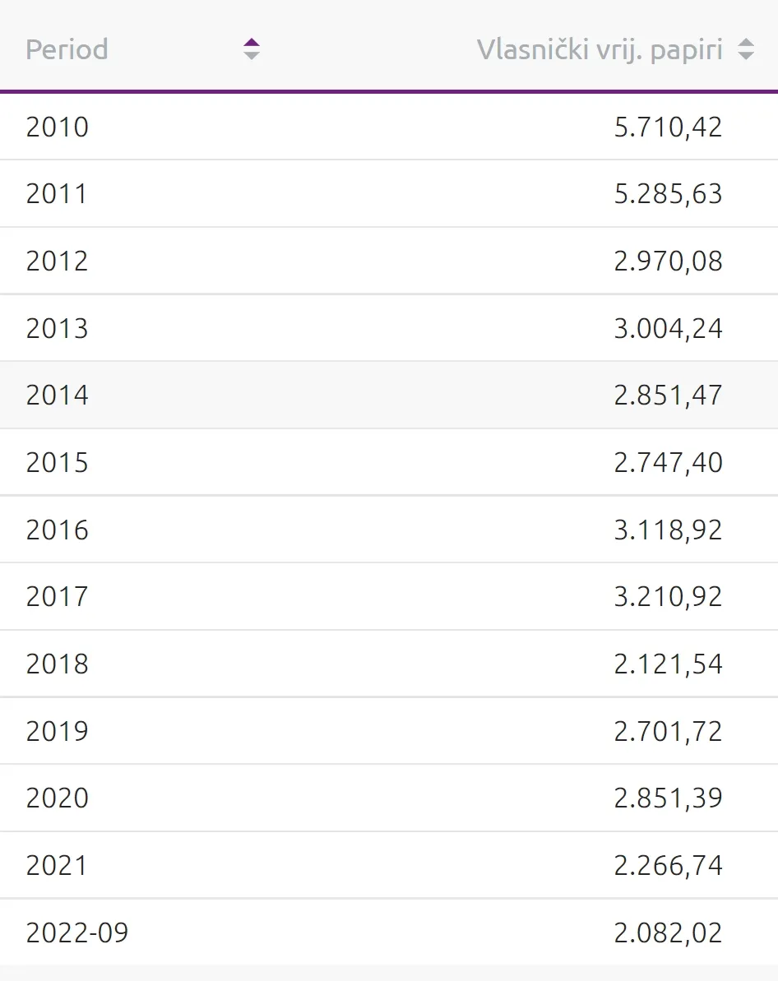Click the Vlasnički vrij. papiri header
Screen dimensions: 778x981
[x=600, y=49]
